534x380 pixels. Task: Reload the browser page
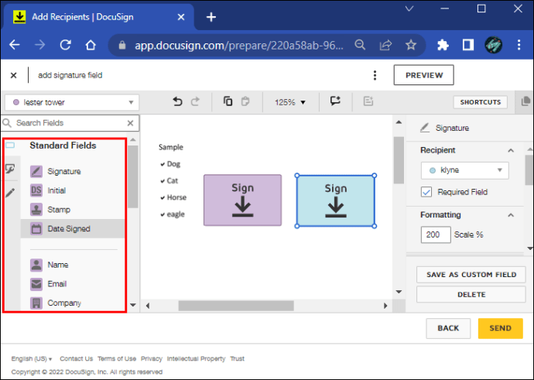(x=65, y=45)
